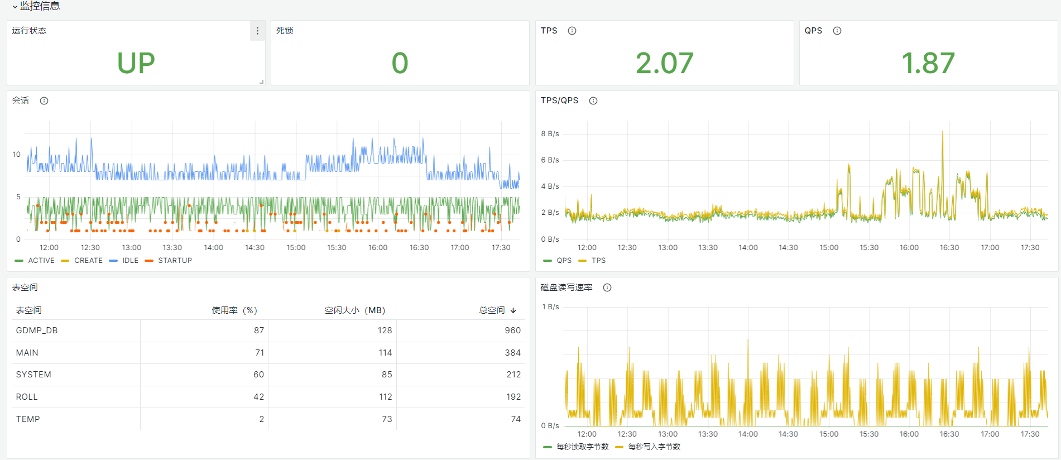Click the 960 total space value for GDMP_DB

click(x=513, y=330)
